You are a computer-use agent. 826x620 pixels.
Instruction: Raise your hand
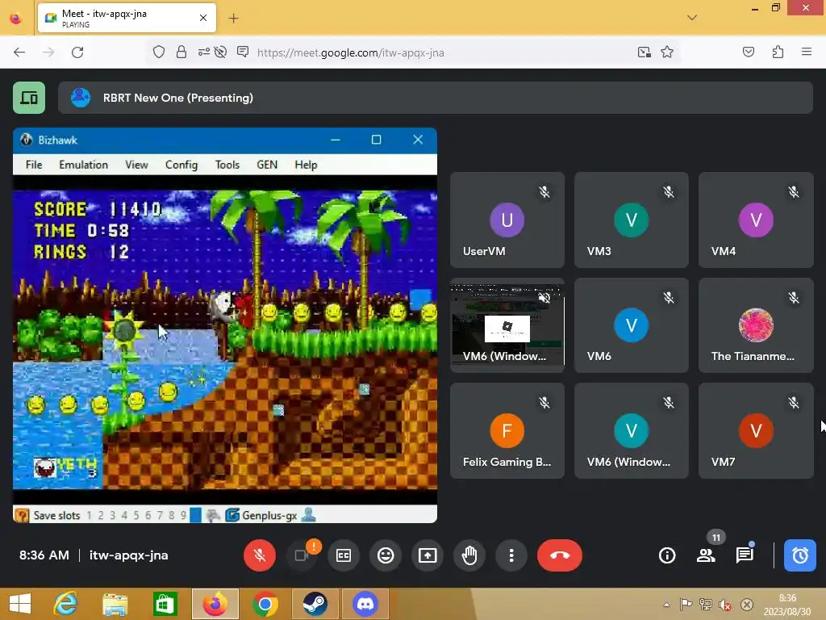pyautogui.click(x=469, y=555)
